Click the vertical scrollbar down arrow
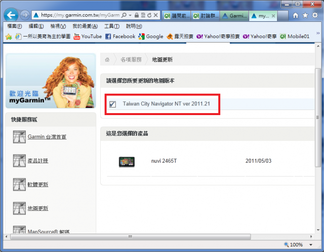 click(x=318, y=230)
